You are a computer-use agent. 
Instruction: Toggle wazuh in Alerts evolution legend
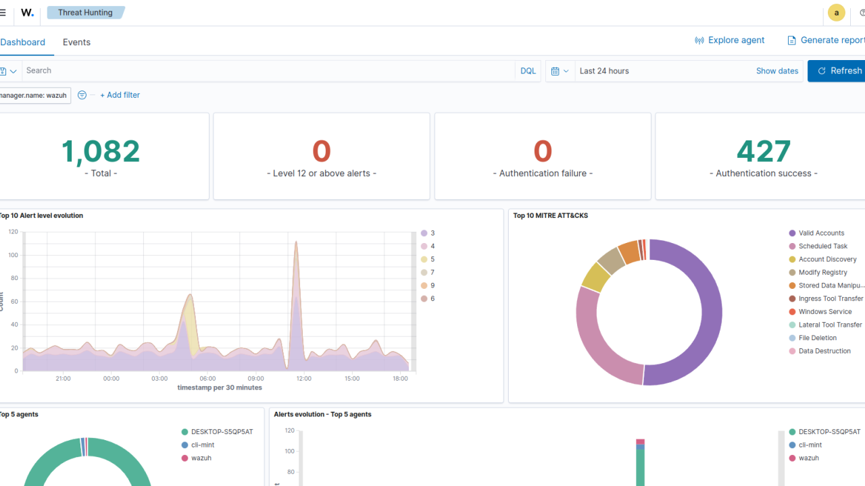pyautogui.click(x=804, y=458)
